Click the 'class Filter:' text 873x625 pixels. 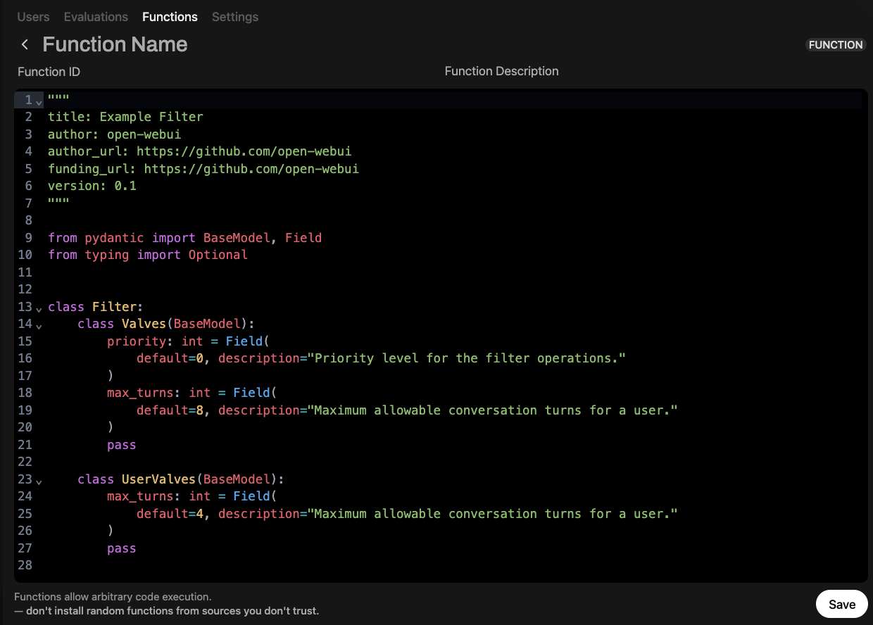coord(96,307)
